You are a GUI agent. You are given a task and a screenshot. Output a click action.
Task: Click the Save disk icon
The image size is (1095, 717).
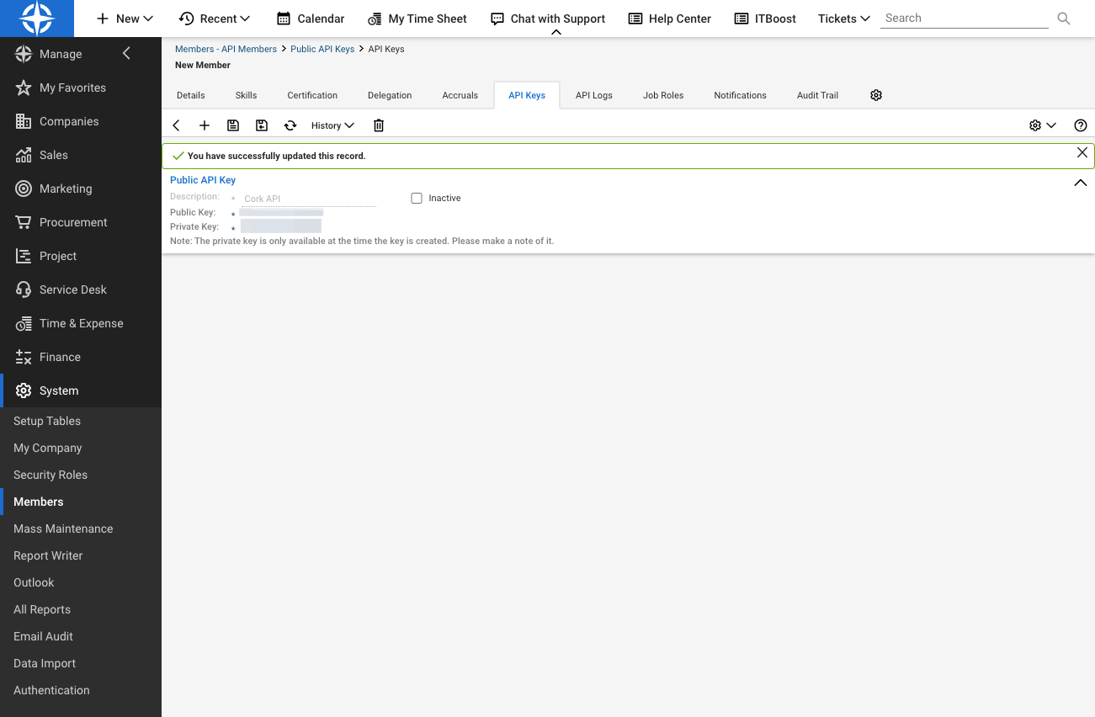[x=233, y=125]
